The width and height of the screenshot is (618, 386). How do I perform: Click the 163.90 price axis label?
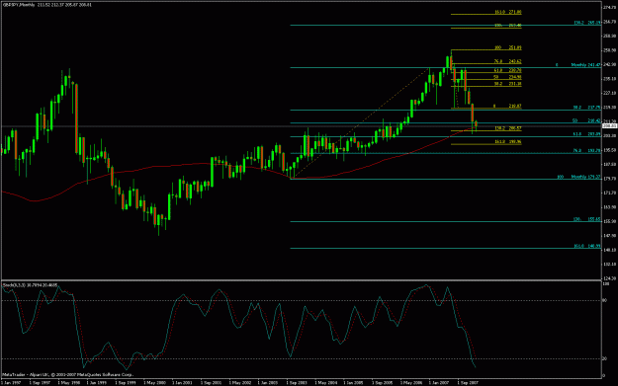(609, 207)
